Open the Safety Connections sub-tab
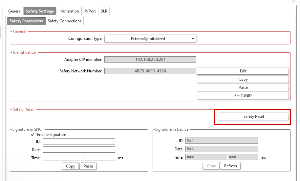The image size is (300, 181). coord(65,21)
